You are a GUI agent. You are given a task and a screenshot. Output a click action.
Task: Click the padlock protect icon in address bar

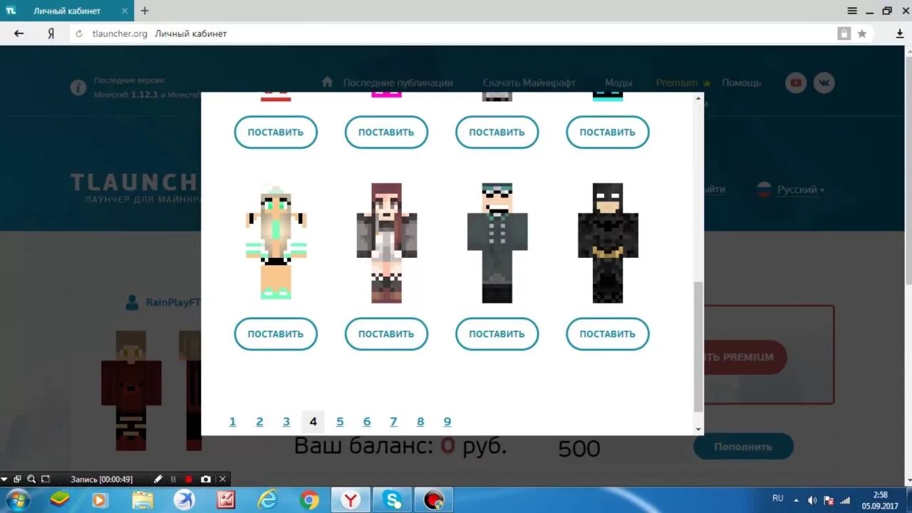[x=844, y=33]
